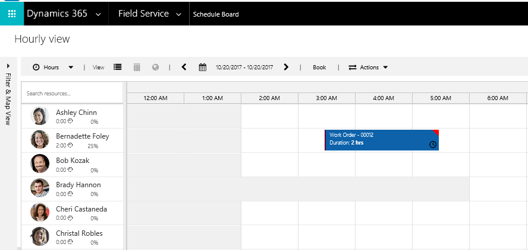
Task: Select Bernadette Foley's profile photo
Action: point(40,139)
